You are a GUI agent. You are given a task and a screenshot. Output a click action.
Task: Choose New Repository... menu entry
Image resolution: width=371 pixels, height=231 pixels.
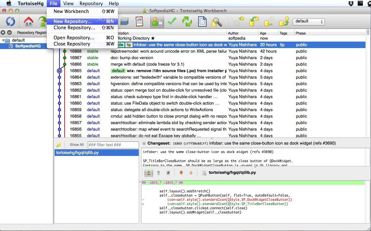pos(82,21)
